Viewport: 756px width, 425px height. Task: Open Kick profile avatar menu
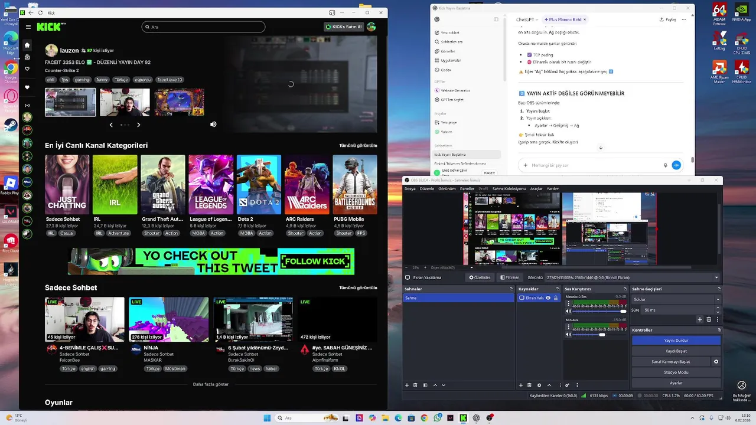point(371,27)
